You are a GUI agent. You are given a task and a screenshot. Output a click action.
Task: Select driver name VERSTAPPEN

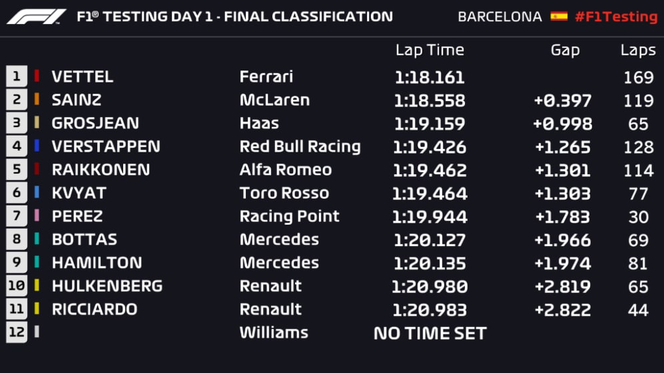click(106, 146)
